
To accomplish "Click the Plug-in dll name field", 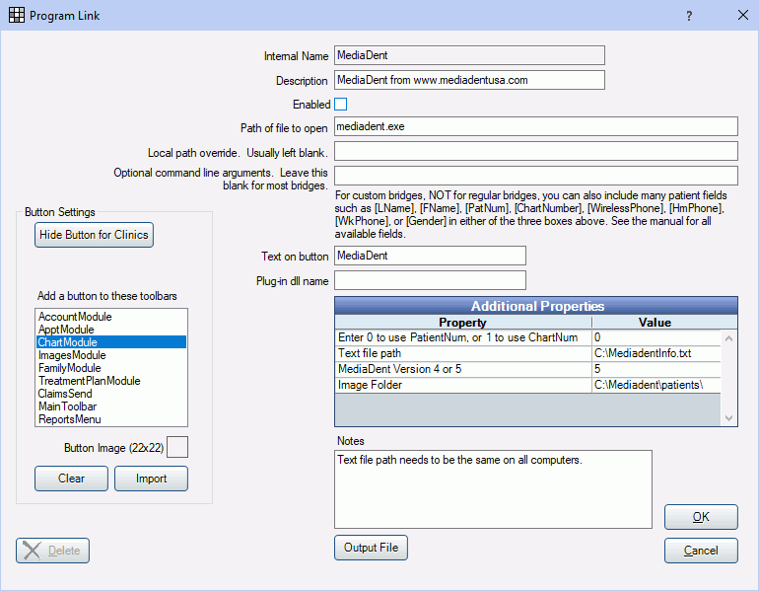I will point(430,280).
